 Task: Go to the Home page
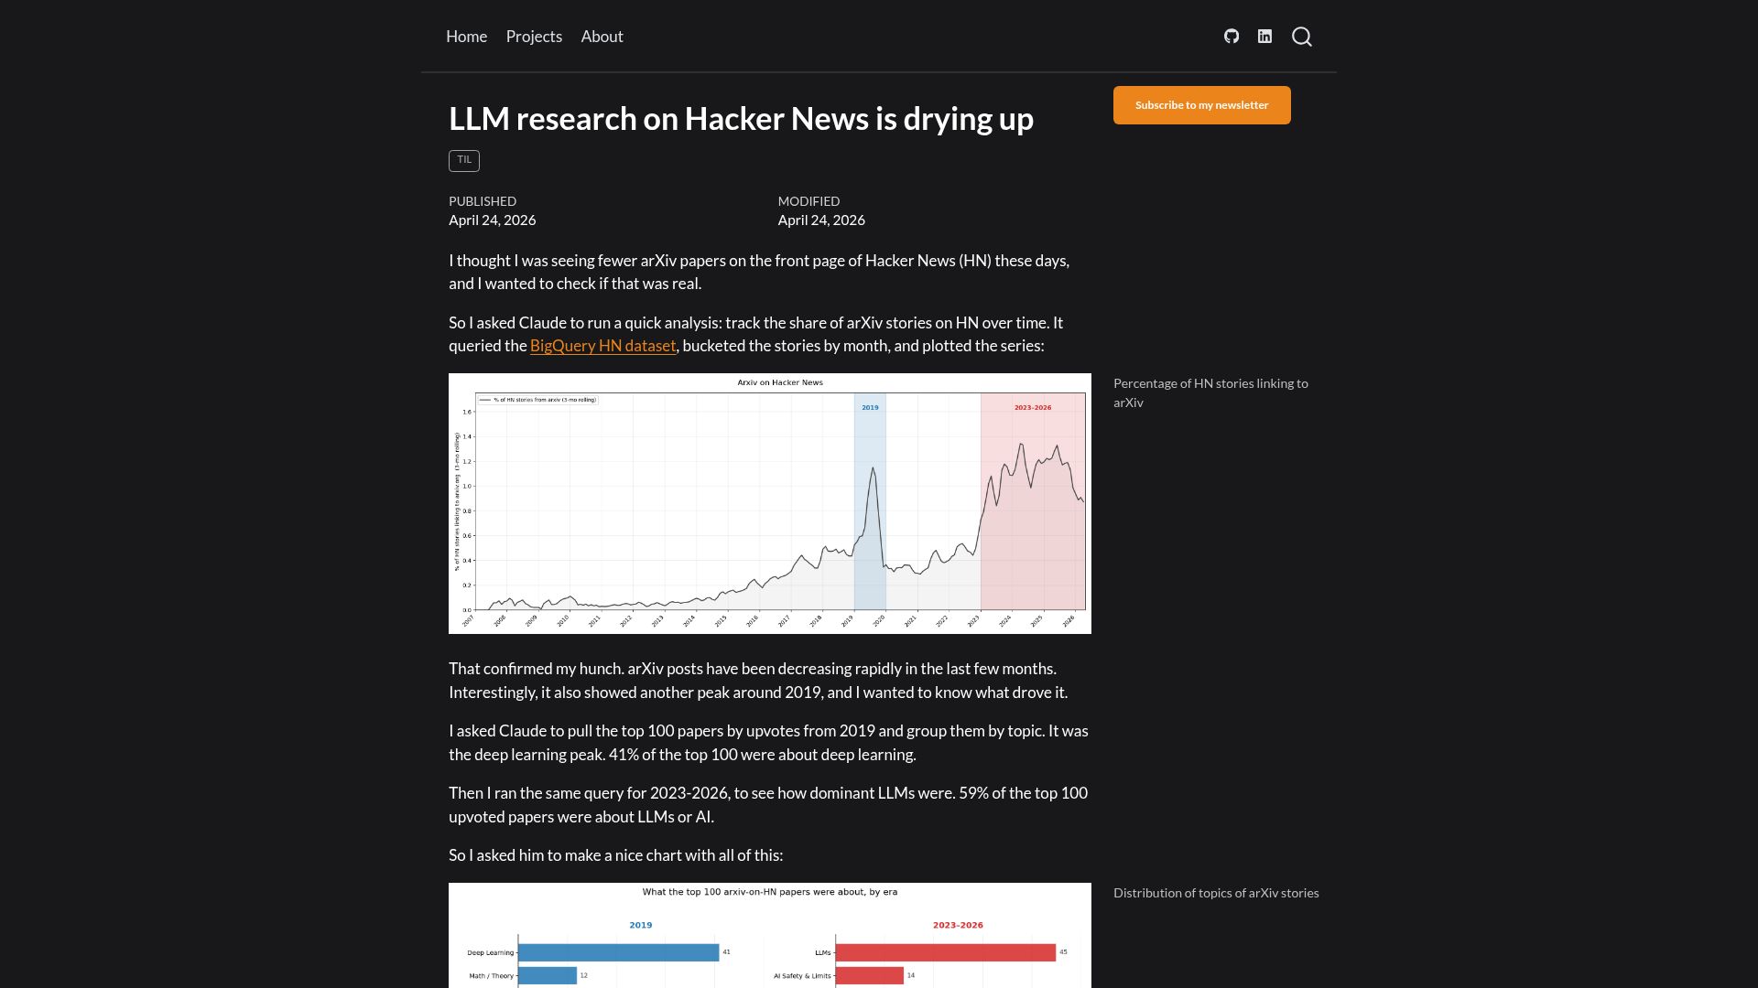pyautogui.click(x=466, y=37)
